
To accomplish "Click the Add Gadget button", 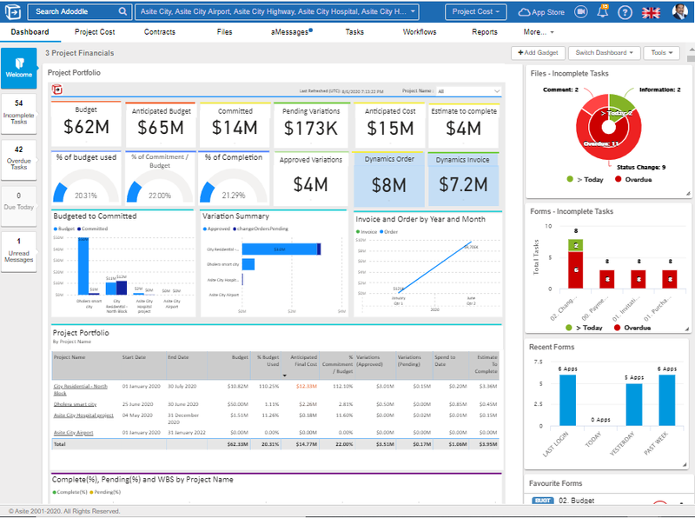I will coord(538,53).
